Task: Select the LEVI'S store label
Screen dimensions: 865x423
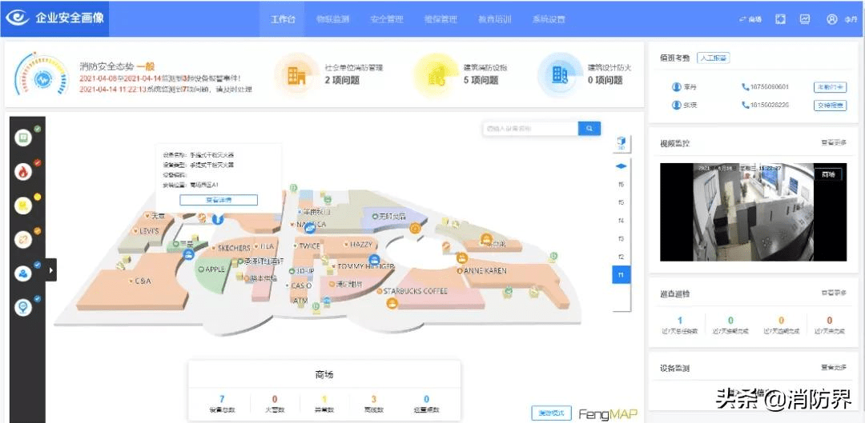Action: coord(147,231)
